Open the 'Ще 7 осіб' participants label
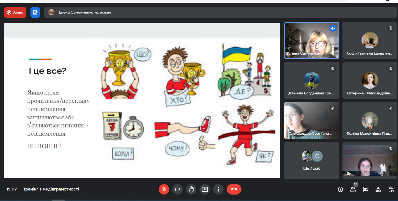This screenshot has width=398, height=201. pyautogui.click(x=312, y=168)
